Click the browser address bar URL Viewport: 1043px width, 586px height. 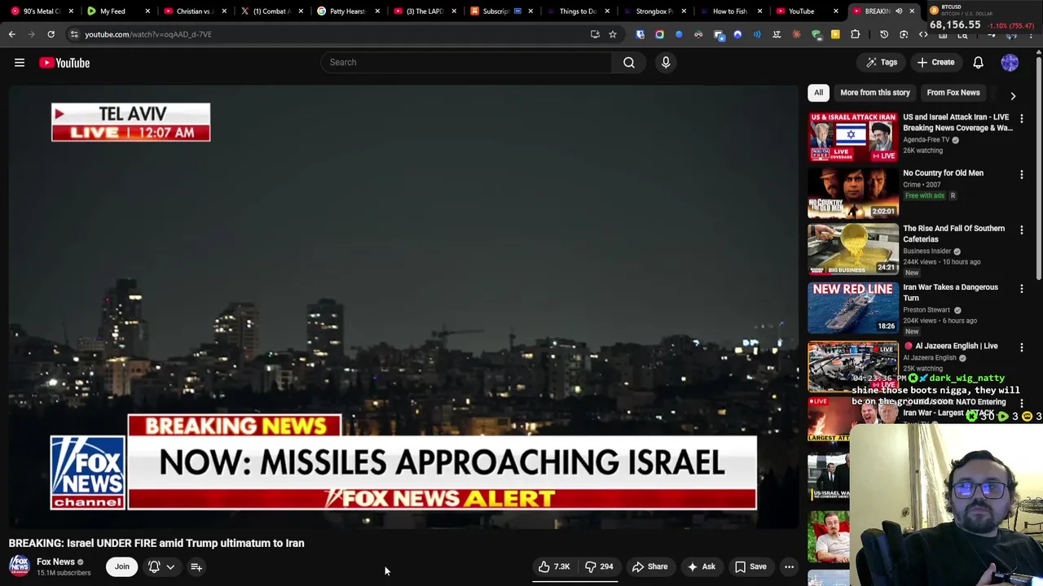148,34
